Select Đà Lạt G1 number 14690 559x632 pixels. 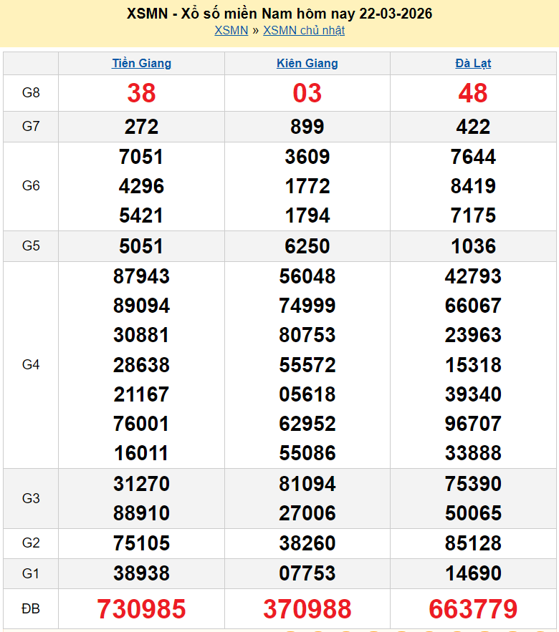pos(473,573)
